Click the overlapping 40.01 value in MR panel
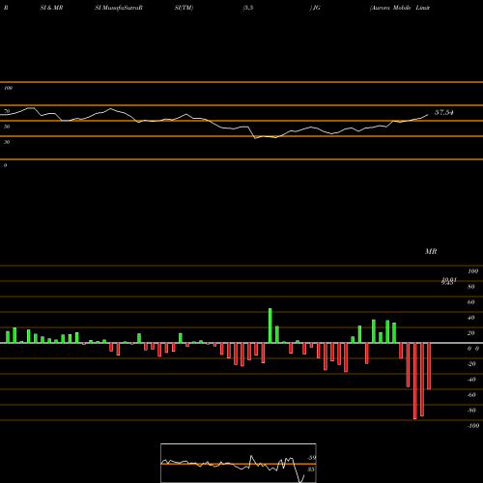 449,281
